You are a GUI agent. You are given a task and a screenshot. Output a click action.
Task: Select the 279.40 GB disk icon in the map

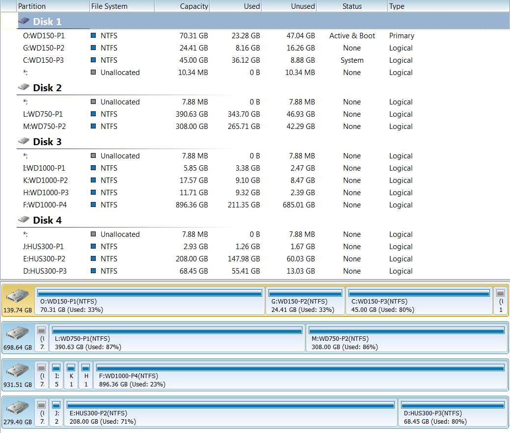(18, 408)
